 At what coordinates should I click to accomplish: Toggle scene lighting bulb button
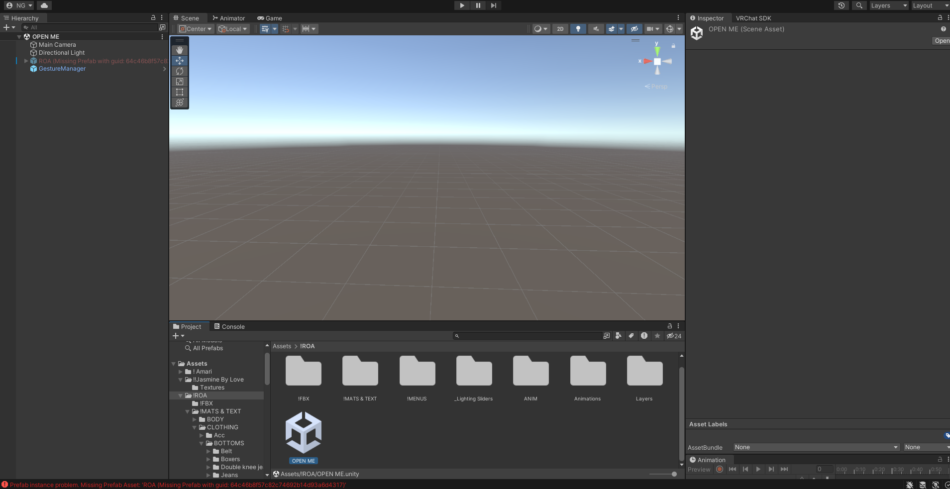(x=578, y=29)
